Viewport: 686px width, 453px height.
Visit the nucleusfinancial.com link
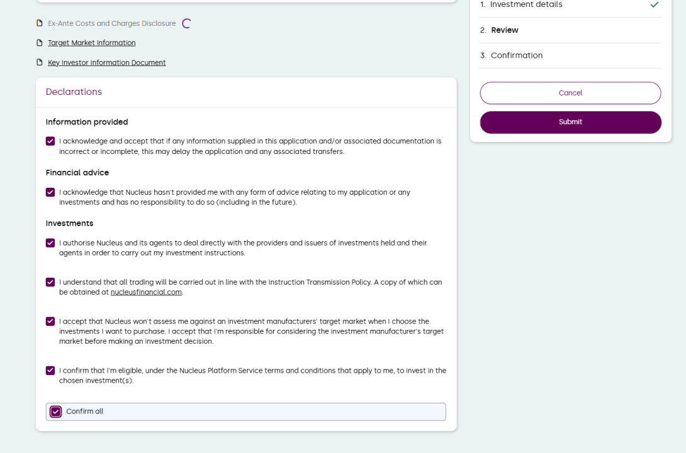(x=146, y=292)
